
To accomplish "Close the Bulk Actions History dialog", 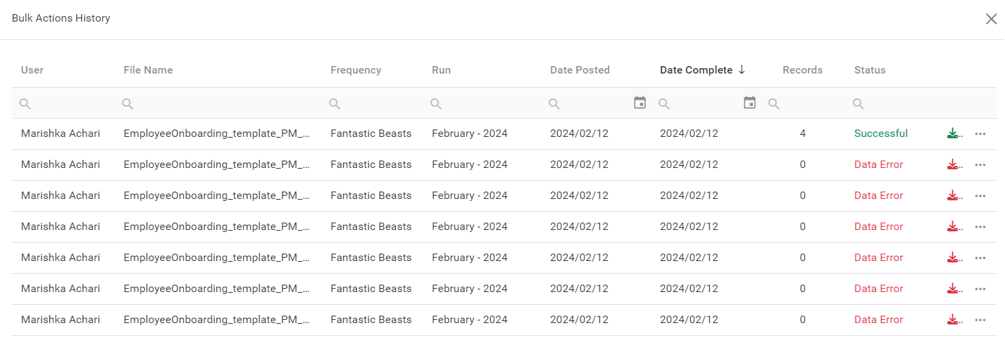I will point(991,19).
